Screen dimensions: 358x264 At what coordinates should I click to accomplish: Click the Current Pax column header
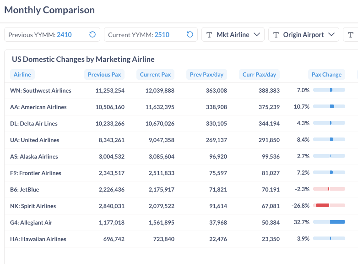tap(155, 75)
